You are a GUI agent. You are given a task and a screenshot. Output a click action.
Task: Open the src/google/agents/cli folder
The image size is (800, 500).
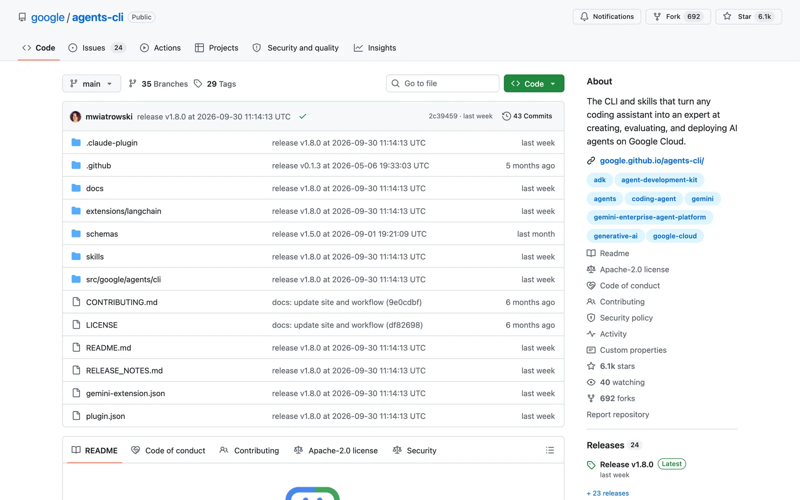click(x=123, y=279)
